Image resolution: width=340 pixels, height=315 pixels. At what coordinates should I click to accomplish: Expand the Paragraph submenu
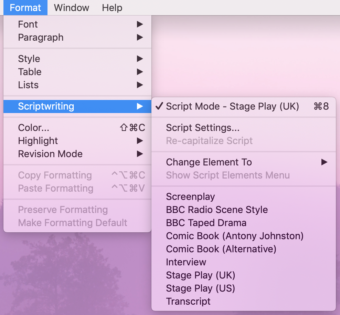click(77, 37)
